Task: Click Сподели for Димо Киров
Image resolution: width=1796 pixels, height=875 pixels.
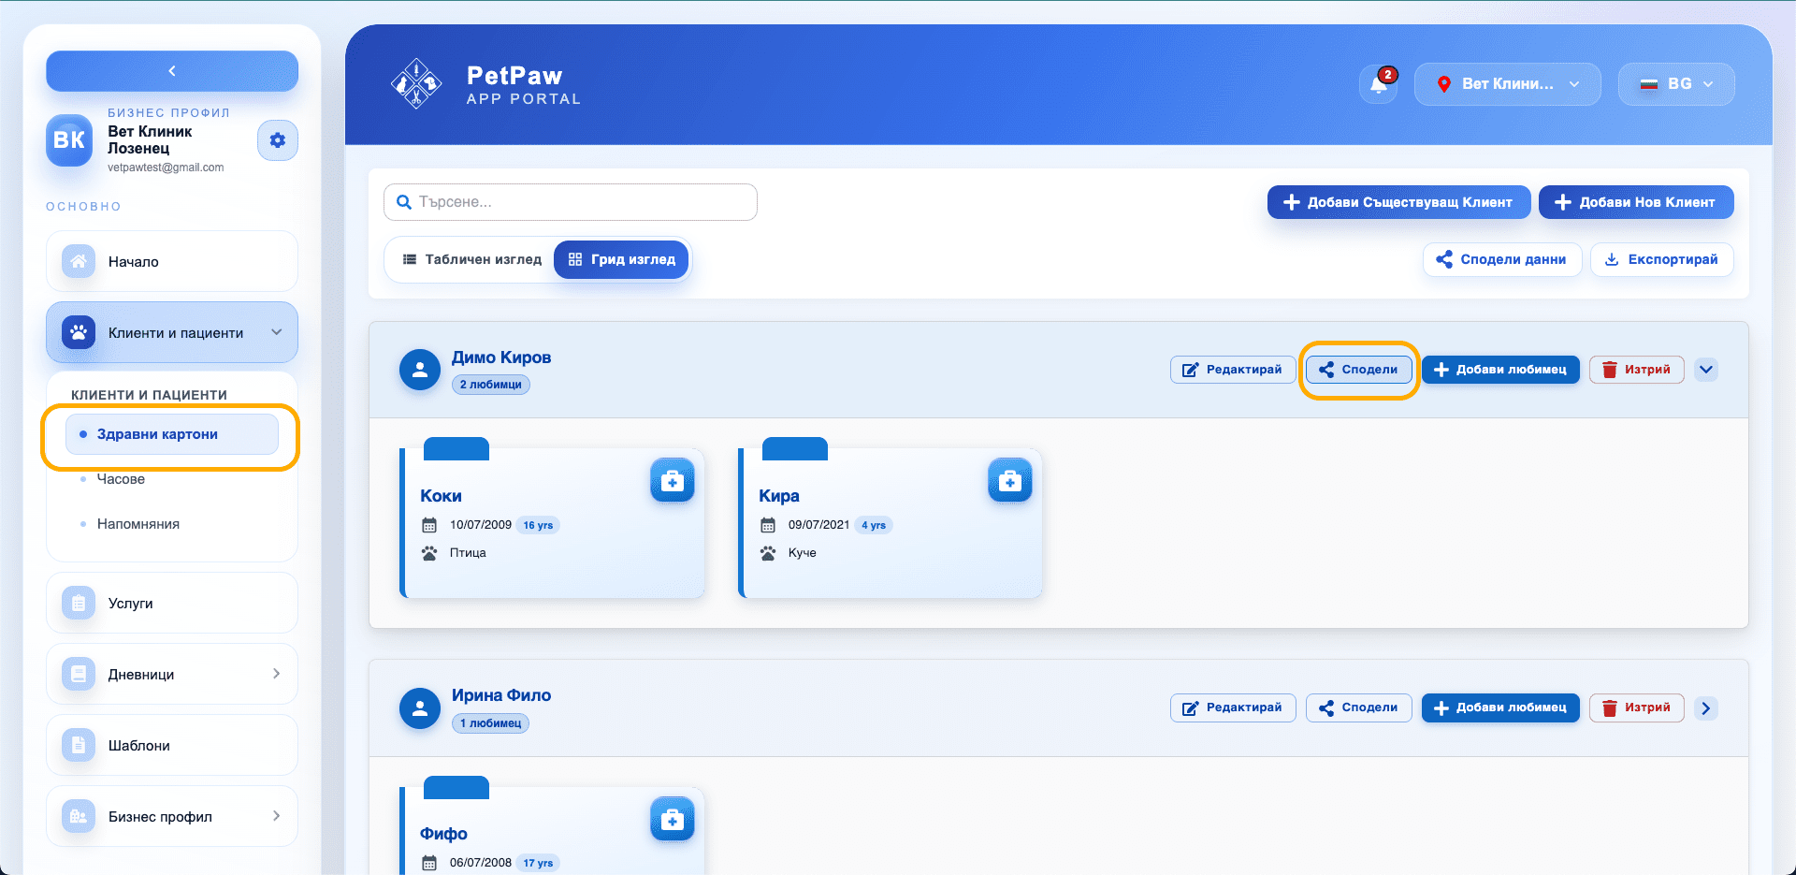Action: pos(1359,370)
